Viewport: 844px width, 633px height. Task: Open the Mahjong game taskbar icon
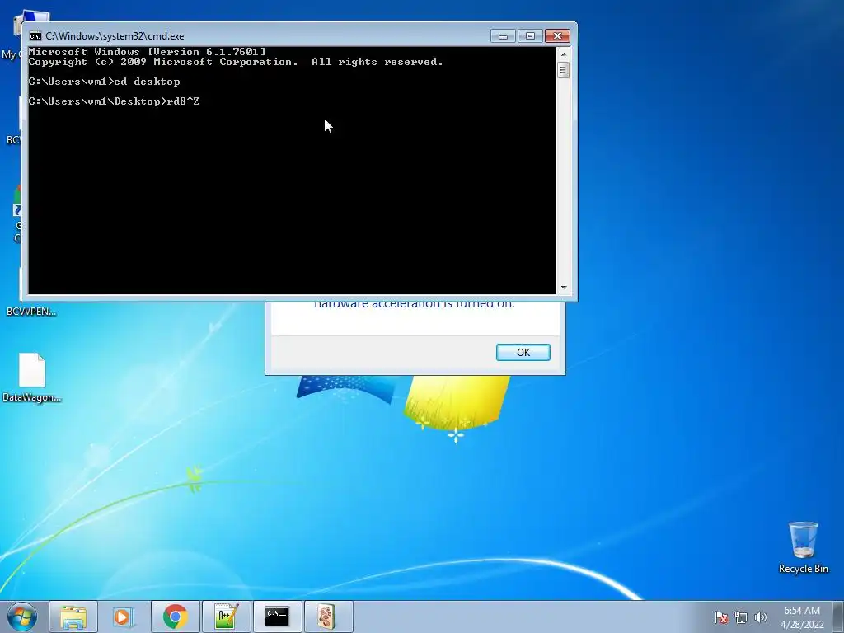coord(328,617)
